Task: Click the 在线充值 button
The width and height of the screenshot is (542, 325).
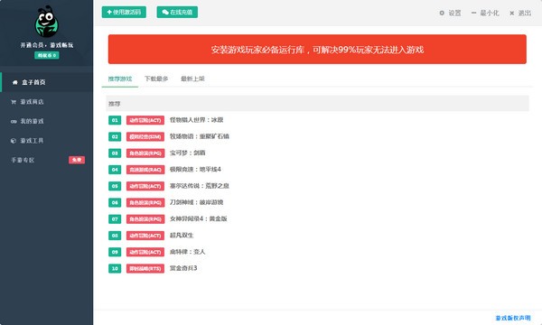Action: (177, 12)
